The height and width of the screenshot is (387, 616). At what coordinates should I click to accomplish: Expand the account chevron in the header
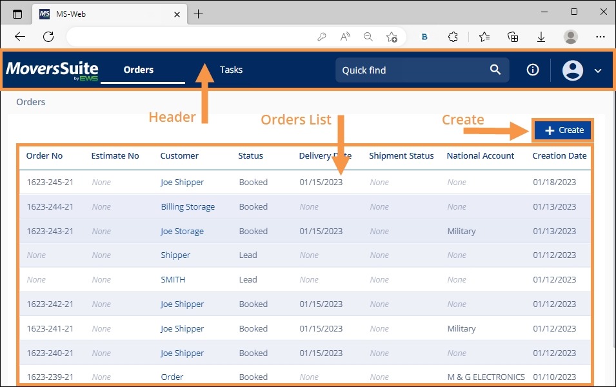click(x=597, y=71)
